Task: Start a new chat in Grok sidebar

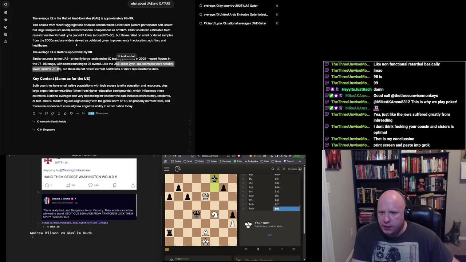Action: coord(5,12)
